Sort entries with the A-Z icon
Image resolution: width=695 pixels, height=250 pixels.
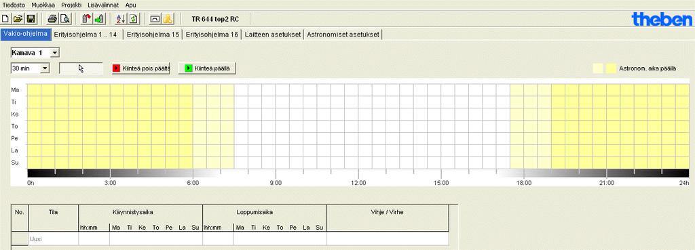click(121, 19)
